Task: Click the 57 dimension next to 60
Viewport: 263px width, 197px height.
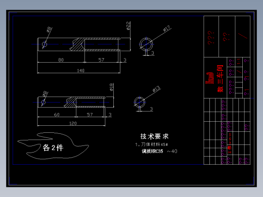Action: click(90, 115)
